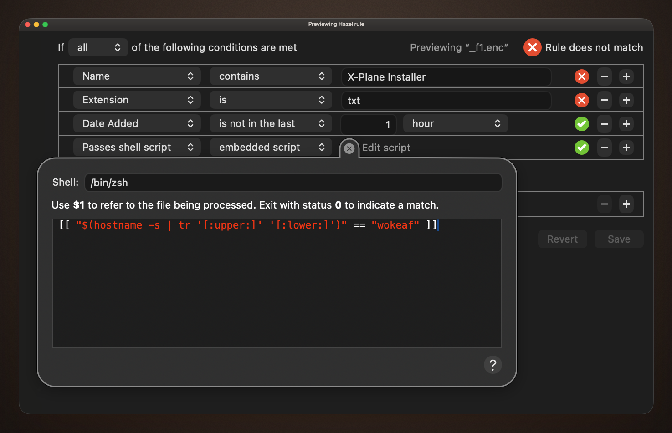
Task: Open help for the script editor
Action: (492, 365)
